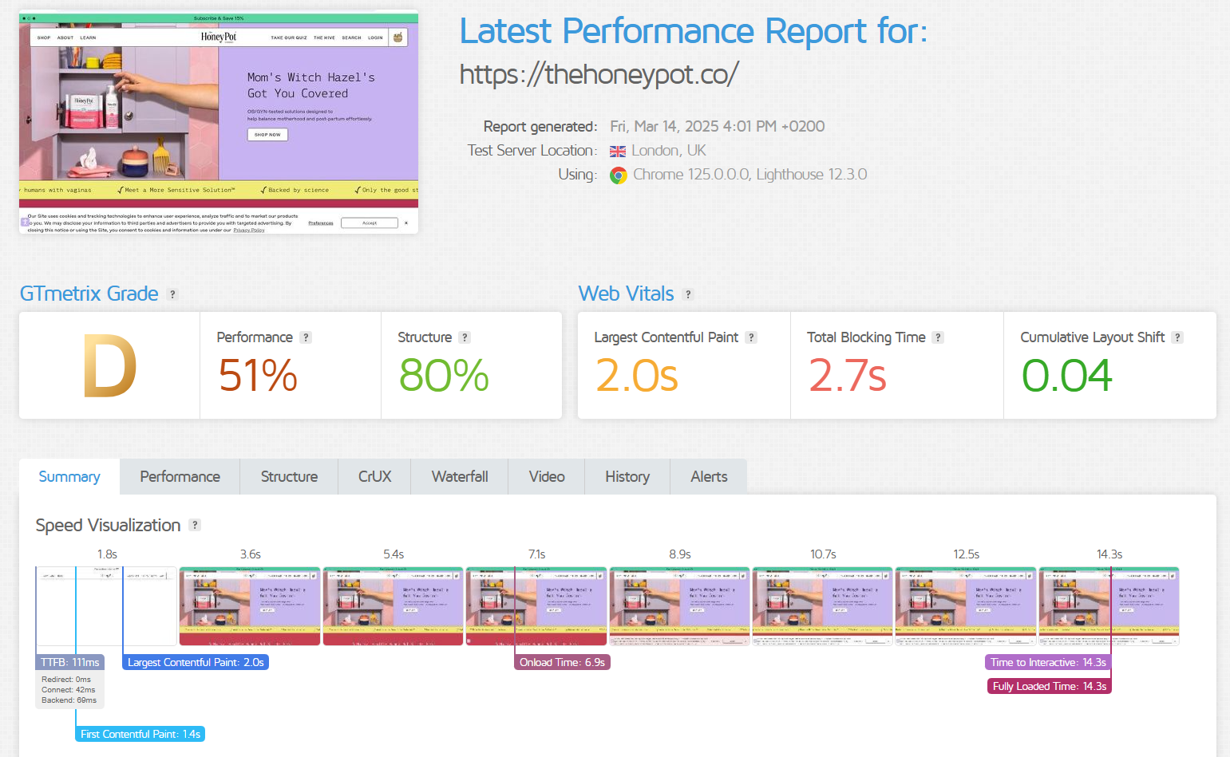Click the help icon beside Performance score
Image resolution: width=1230 pixels, height=757 pixels.
pyautogui.click(x=306, y=337)
